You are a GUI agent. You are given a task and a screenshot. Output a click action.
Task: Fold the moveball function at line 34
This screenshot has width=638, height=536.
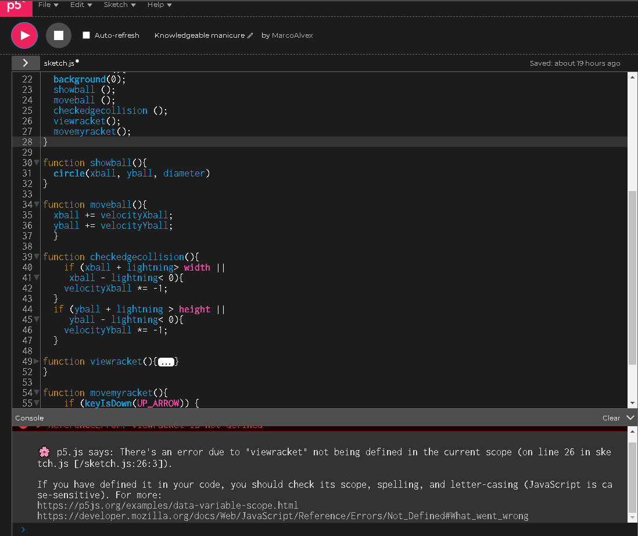click(37, 204)
